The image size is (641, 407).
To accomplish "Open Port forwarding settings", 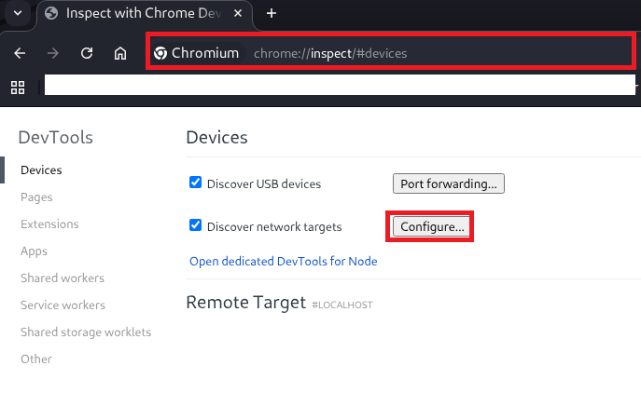I will (448, 183).
